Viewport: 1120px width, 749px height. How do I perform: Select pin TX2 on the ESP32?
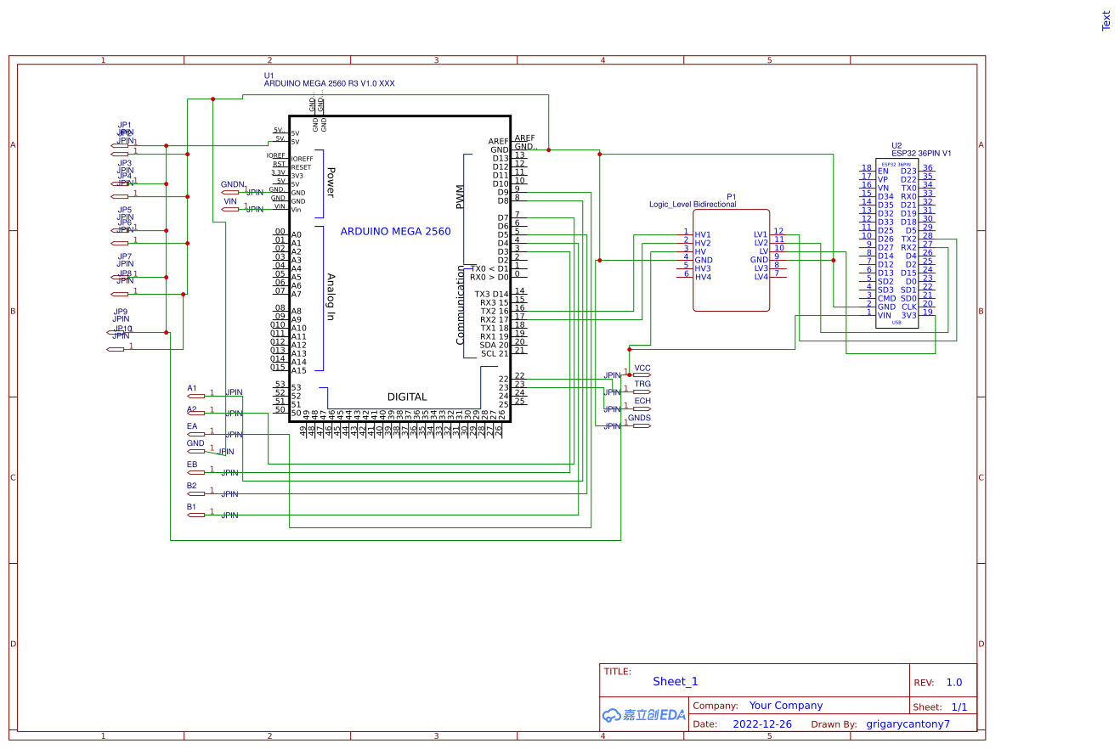coord(908,239)
